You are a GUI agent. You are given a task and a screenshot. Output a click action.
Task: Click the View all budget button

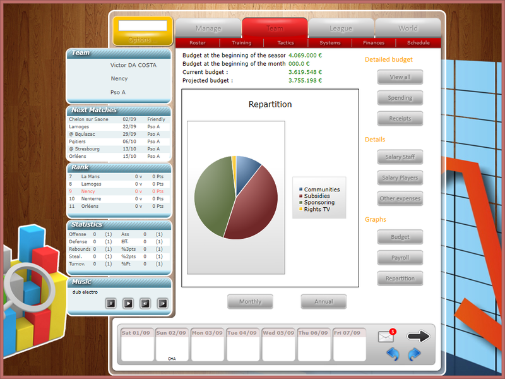[x=400, y=77]
